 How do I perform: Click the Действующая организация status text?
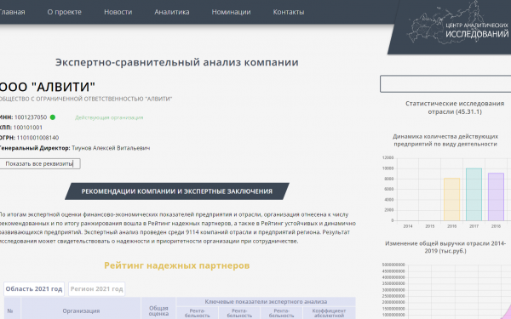click(x=109, y=117)
